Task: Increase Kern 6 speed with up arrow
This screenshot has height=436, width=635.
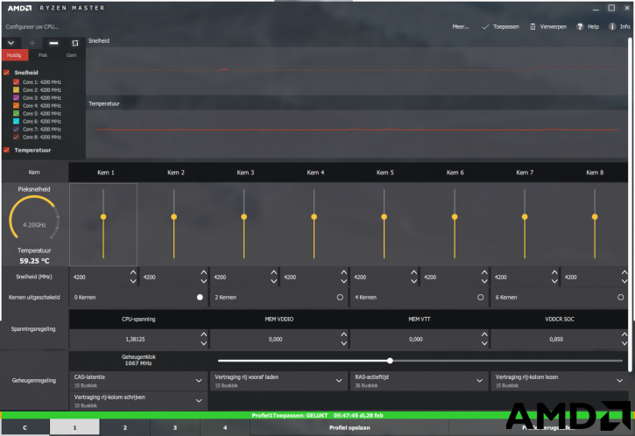Action: (x=484, y=272)
